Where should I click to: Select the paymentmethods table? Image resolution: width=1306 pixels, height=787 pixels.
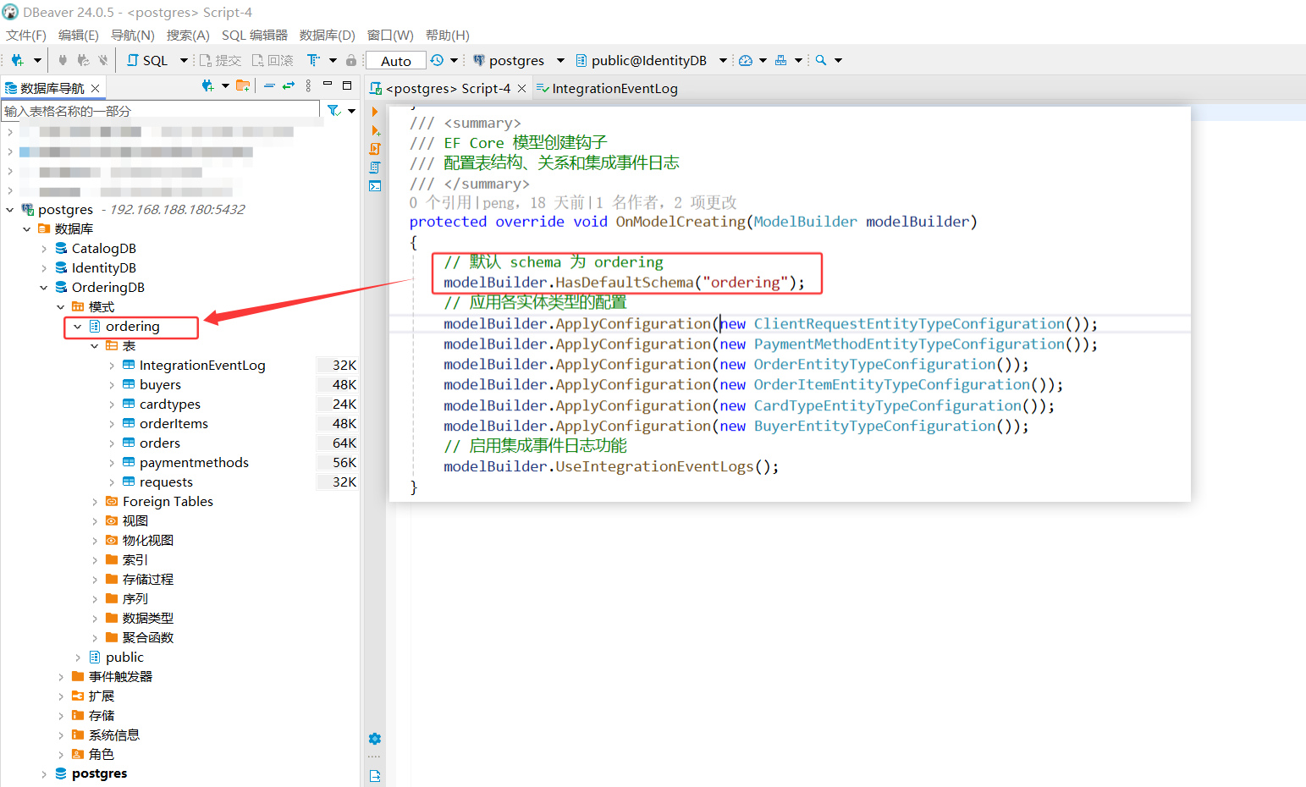(194, 462)
